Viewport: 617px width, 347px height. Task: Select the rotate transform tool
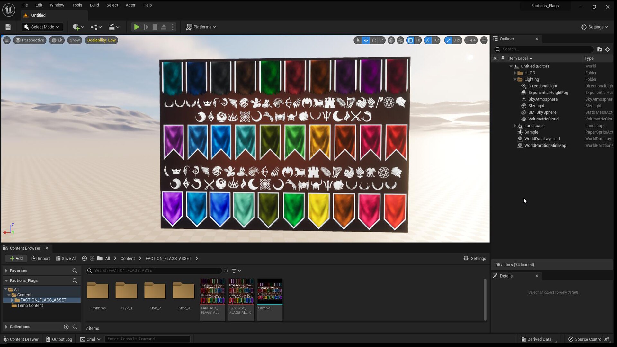click(374, 40)
